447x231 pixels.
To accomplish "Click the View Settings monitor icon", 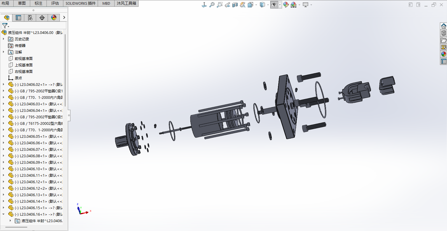I will tap(305, 5).
